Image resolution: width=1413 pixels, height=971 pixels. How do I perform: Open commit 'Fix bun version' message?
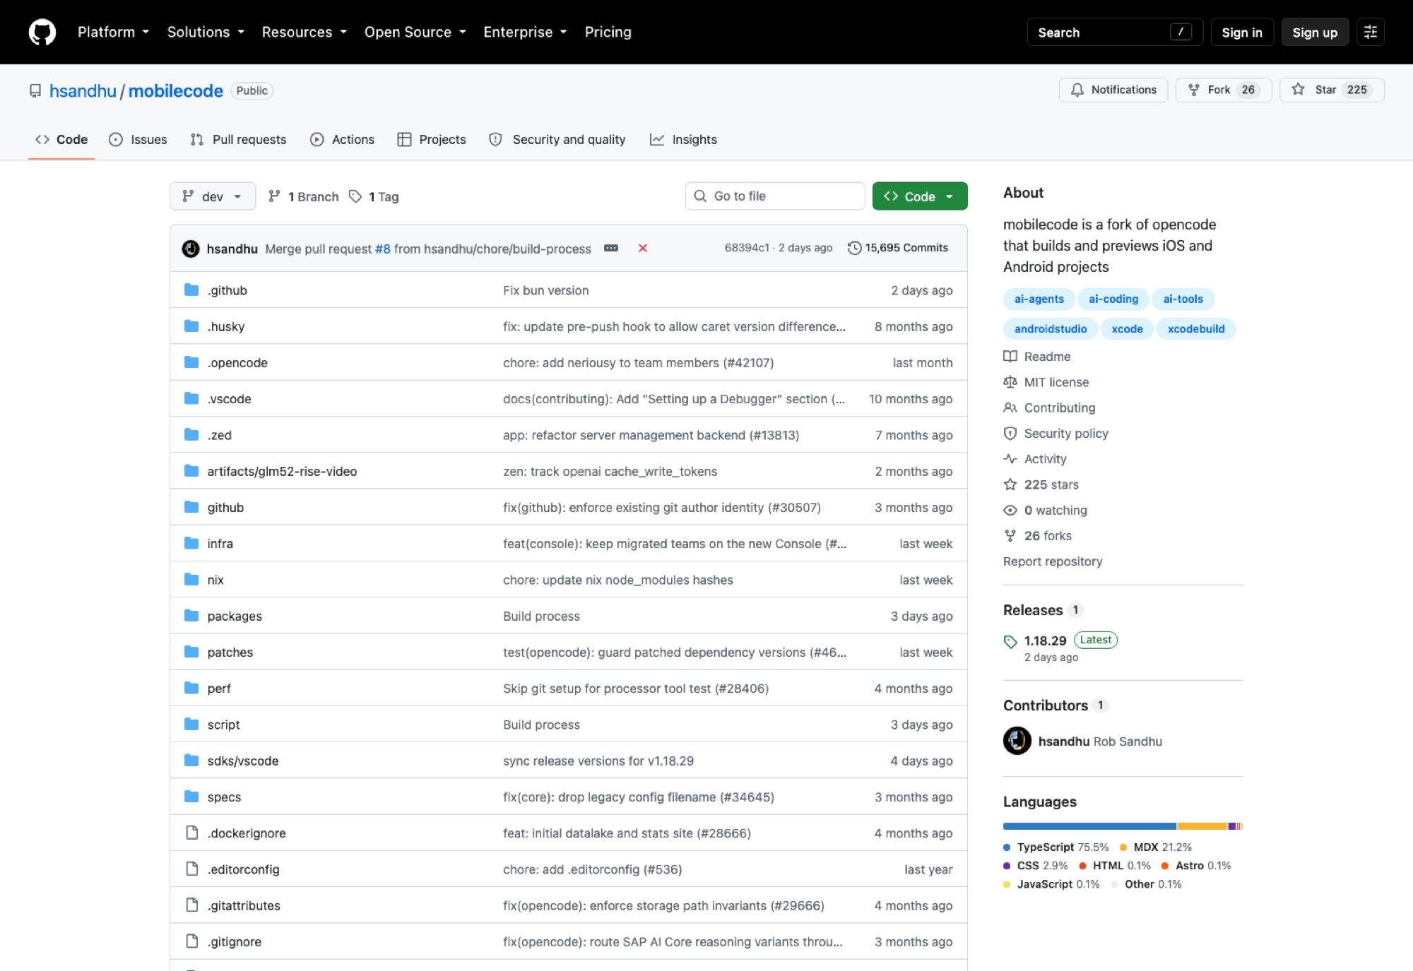pyautogui.click(x=545, y=290)
